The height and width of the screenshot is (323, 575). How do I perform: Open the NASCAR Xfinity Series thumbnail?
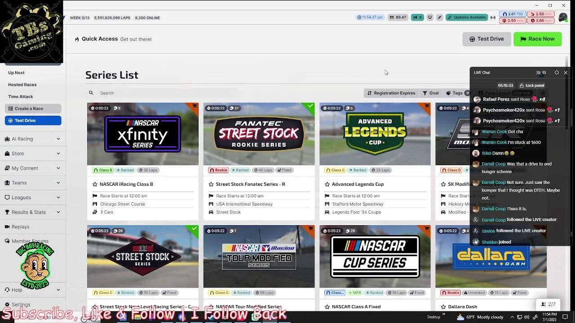(x=143, y=134)
